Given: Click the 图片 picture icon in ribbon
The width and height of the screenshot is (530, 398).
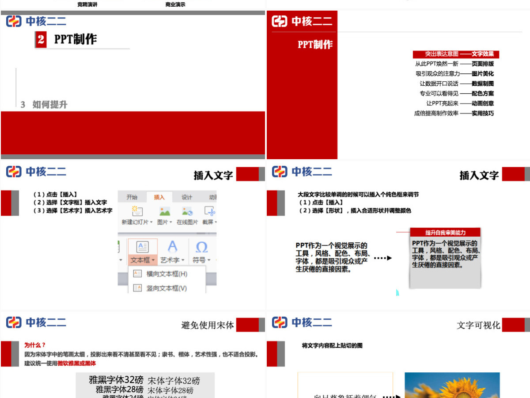Looking at the screenshot, I should click(165, 211).
